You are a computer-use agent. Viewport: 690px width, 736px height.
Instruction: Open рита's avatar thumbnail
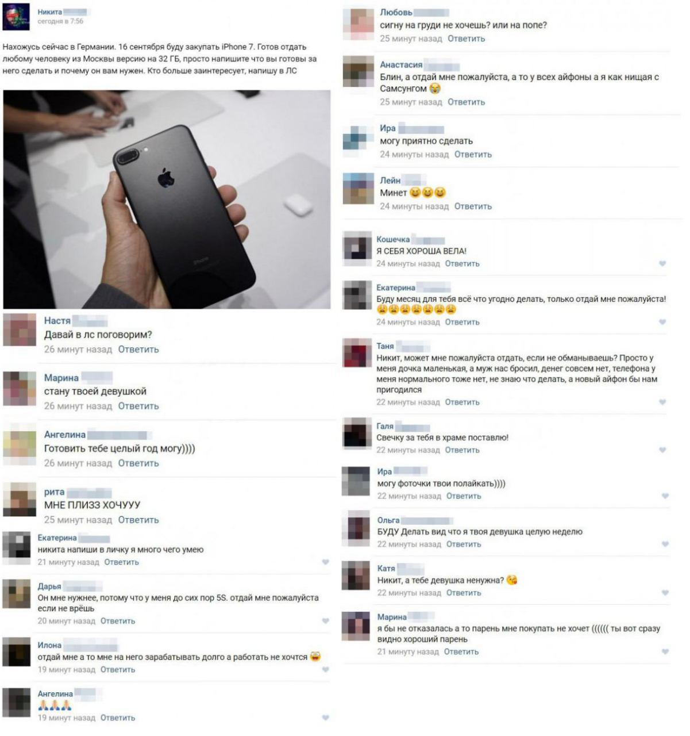pos(20,499)
